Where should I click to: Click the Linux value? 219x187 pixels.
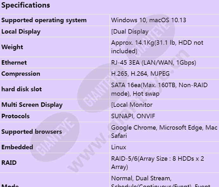coord(119,147)
